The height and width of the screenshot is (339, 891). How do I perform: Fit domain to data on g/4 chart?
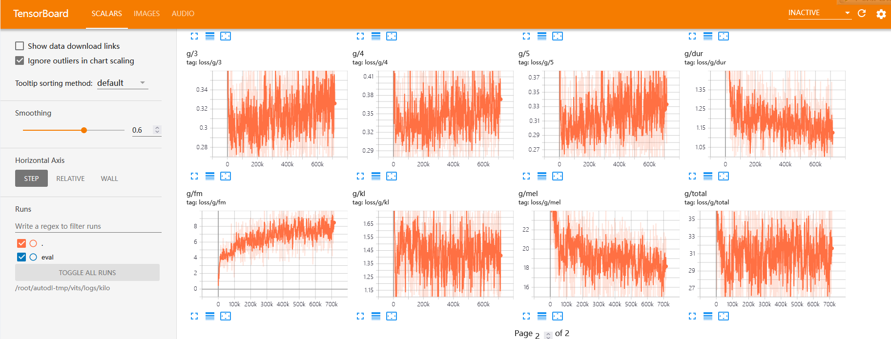click(392, 176)
